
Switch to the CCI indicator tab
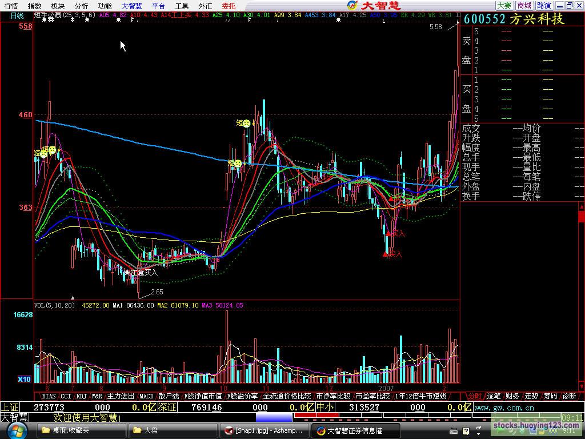point(66,396)
